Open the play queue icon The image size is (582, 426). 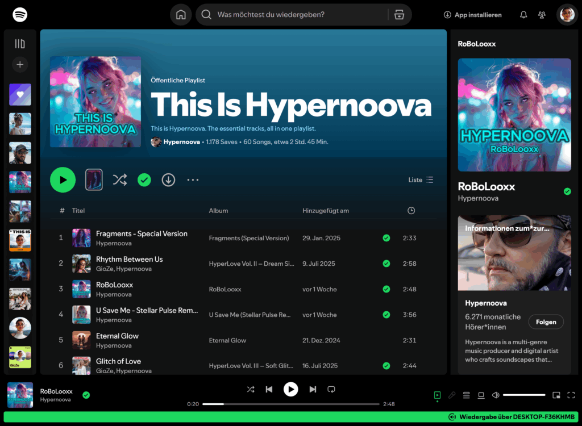[x=467, y=395]
